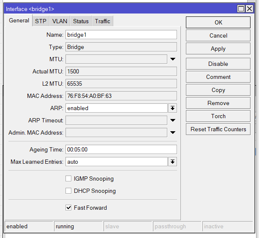Click the MTU input field

tap(116, 59)
